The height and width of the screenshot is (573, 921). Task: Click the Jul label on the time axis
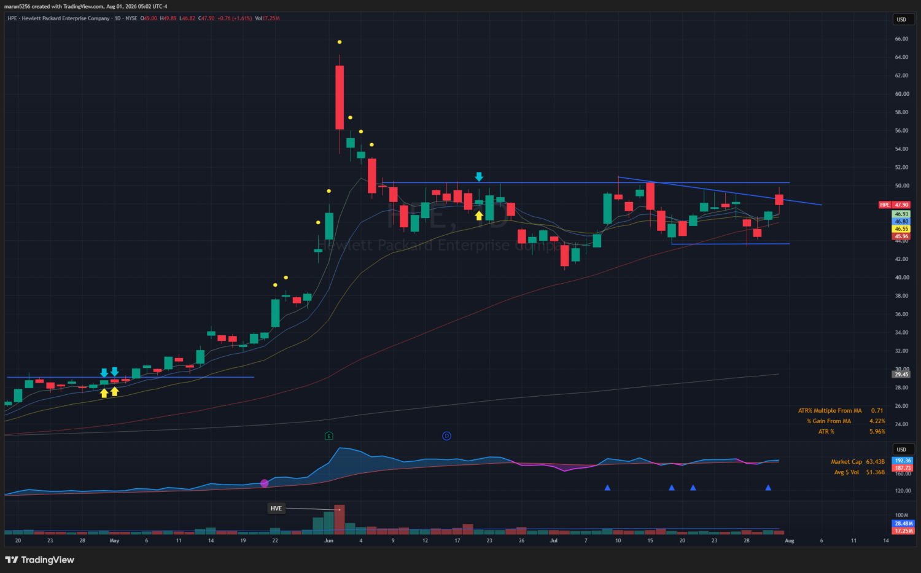[554, 541]
